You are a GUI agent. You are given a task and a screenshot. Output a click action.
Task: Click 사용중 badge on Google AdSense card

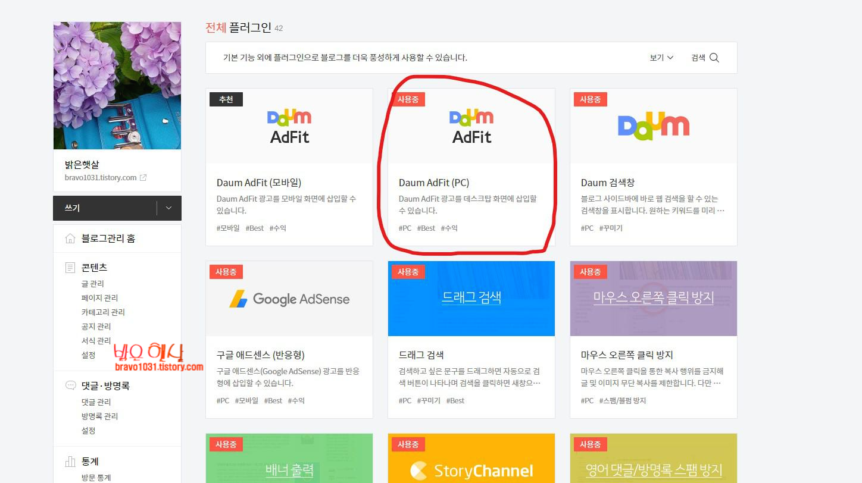tap(226, 272)
